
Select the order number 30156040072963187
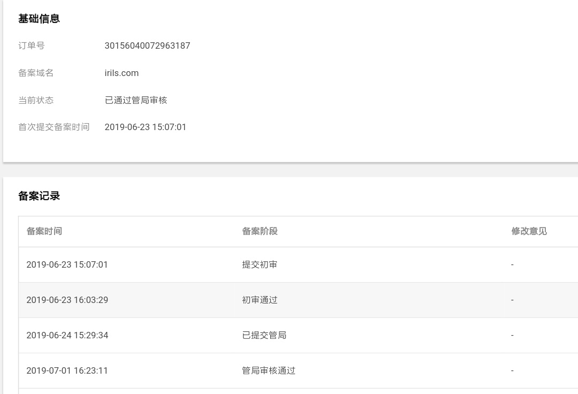click(x=147, y=46)
